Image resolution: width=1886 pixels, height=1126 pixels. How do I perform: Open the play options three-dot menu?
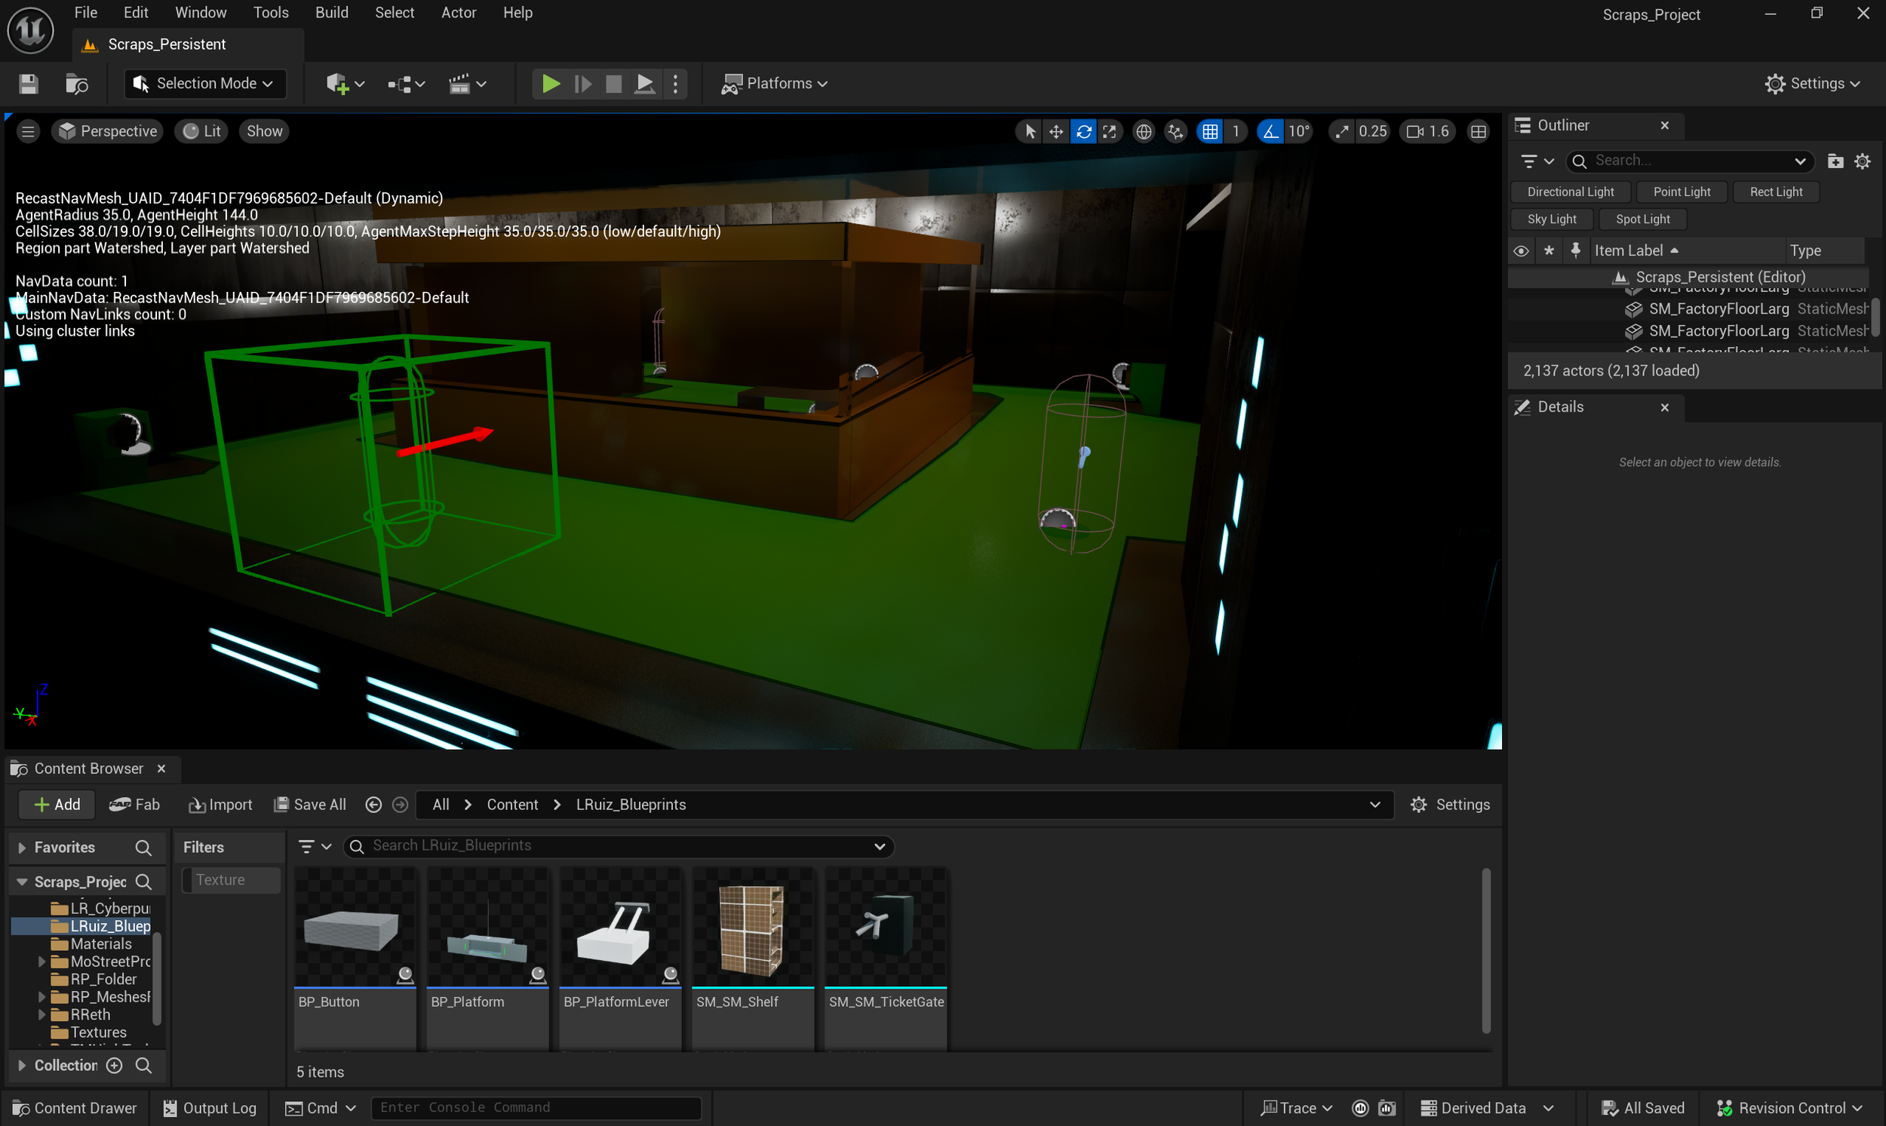tap(675, 84)
